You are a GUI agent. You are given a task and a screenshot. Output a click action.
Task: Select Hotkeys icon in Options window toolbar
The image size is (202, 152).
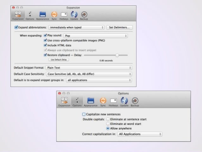(113, 102)
